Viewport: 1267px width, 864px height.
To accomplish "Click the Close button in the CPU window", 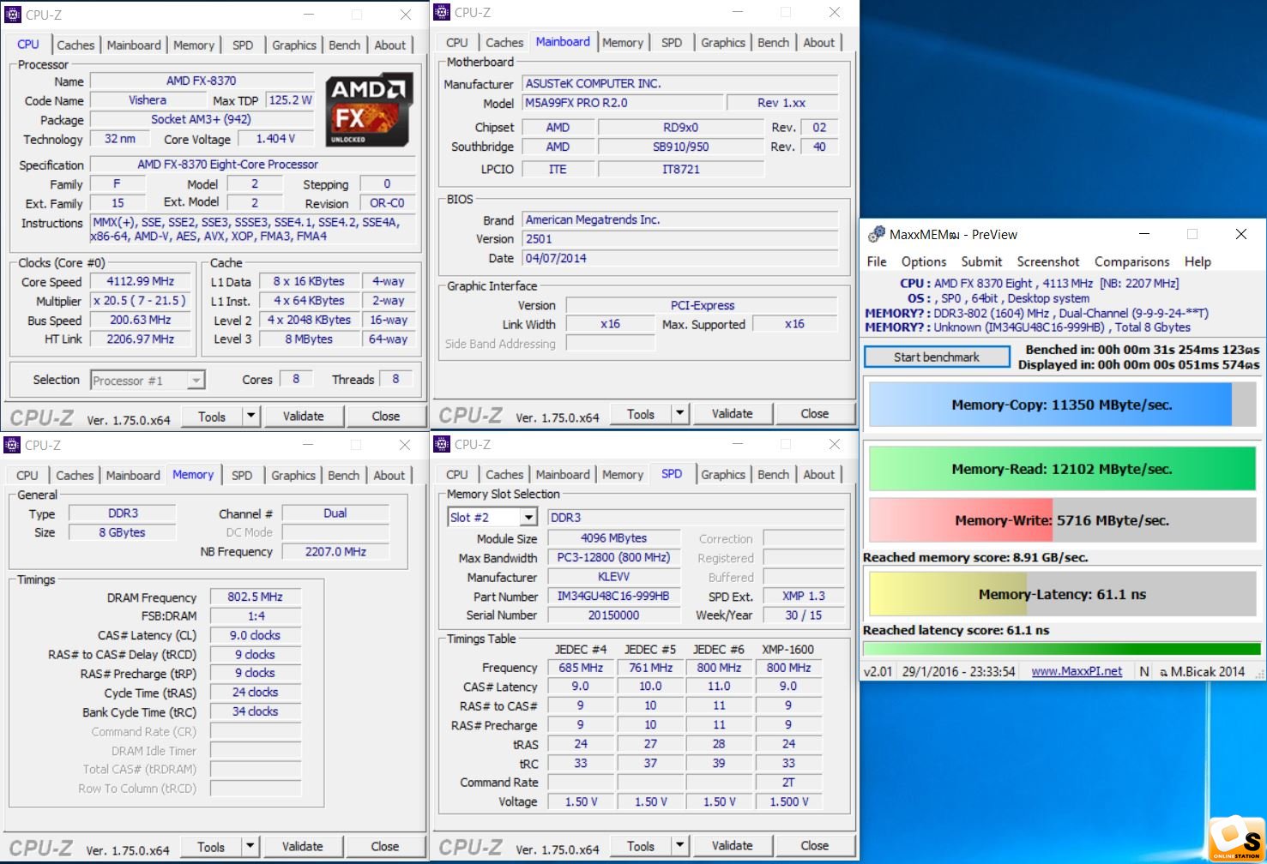I will (x=385, y=417).
